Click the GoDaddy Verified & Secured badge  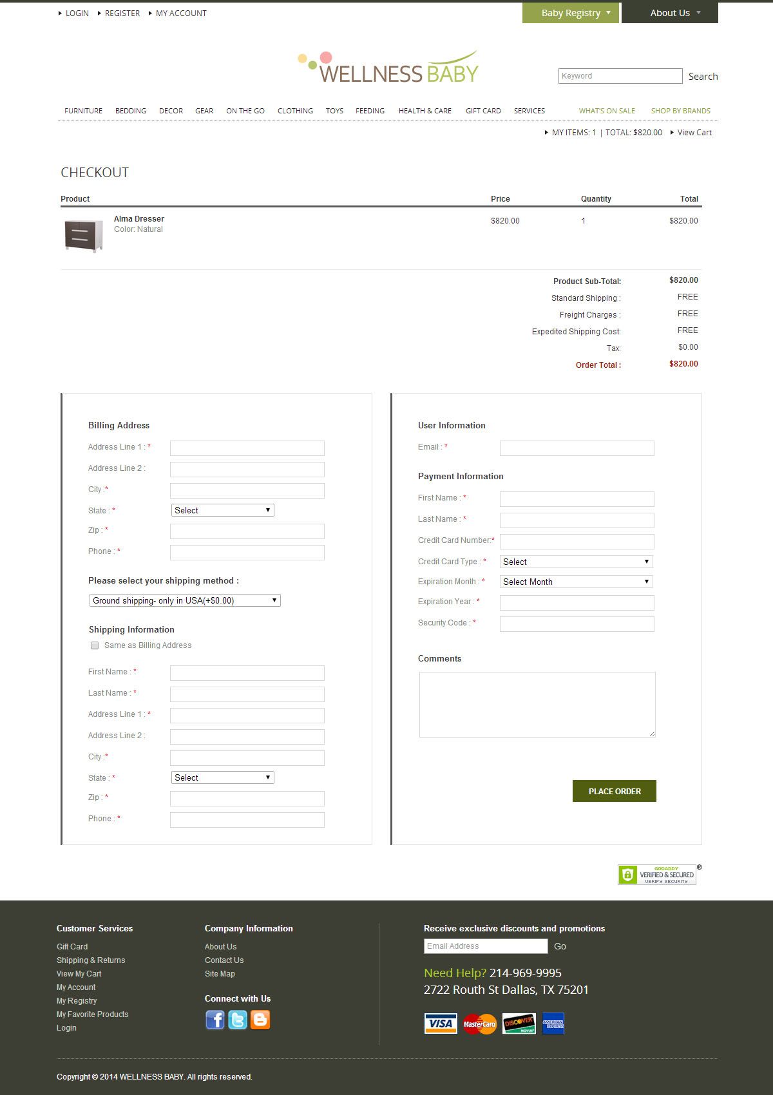657,874
